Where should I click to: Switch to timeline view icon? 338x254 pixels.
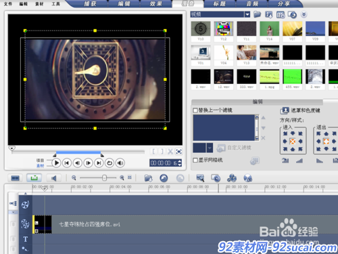(34, 178)
